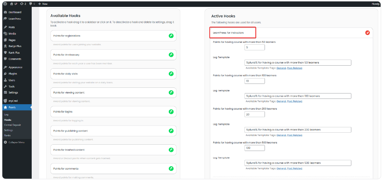Click the General template tags link
The height and width of the screenshot is (180, 383).
click(281, 68)
